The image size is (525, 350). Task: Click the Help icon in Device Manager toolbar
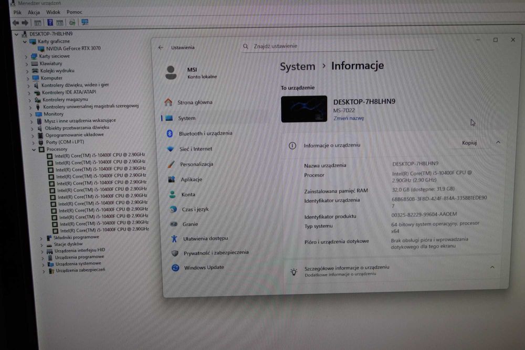pyautogui.click(x=50, y=23)
